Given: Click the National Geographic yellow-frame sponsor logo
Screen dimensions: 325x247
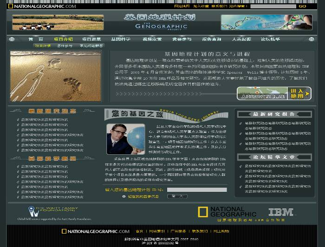Looking at the screenshot, I should [227, 212].
